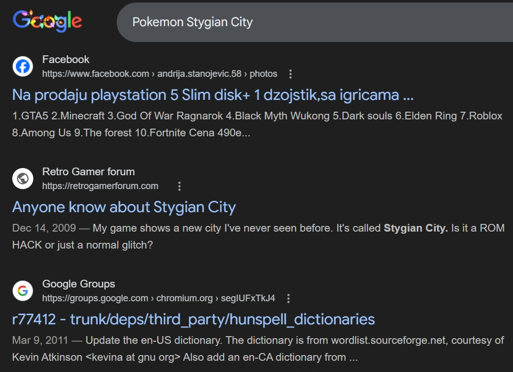Screen dimensions: 513x372
Task: Click the groups.google.com chromium.org URL
Action: [x=159, y=298]
